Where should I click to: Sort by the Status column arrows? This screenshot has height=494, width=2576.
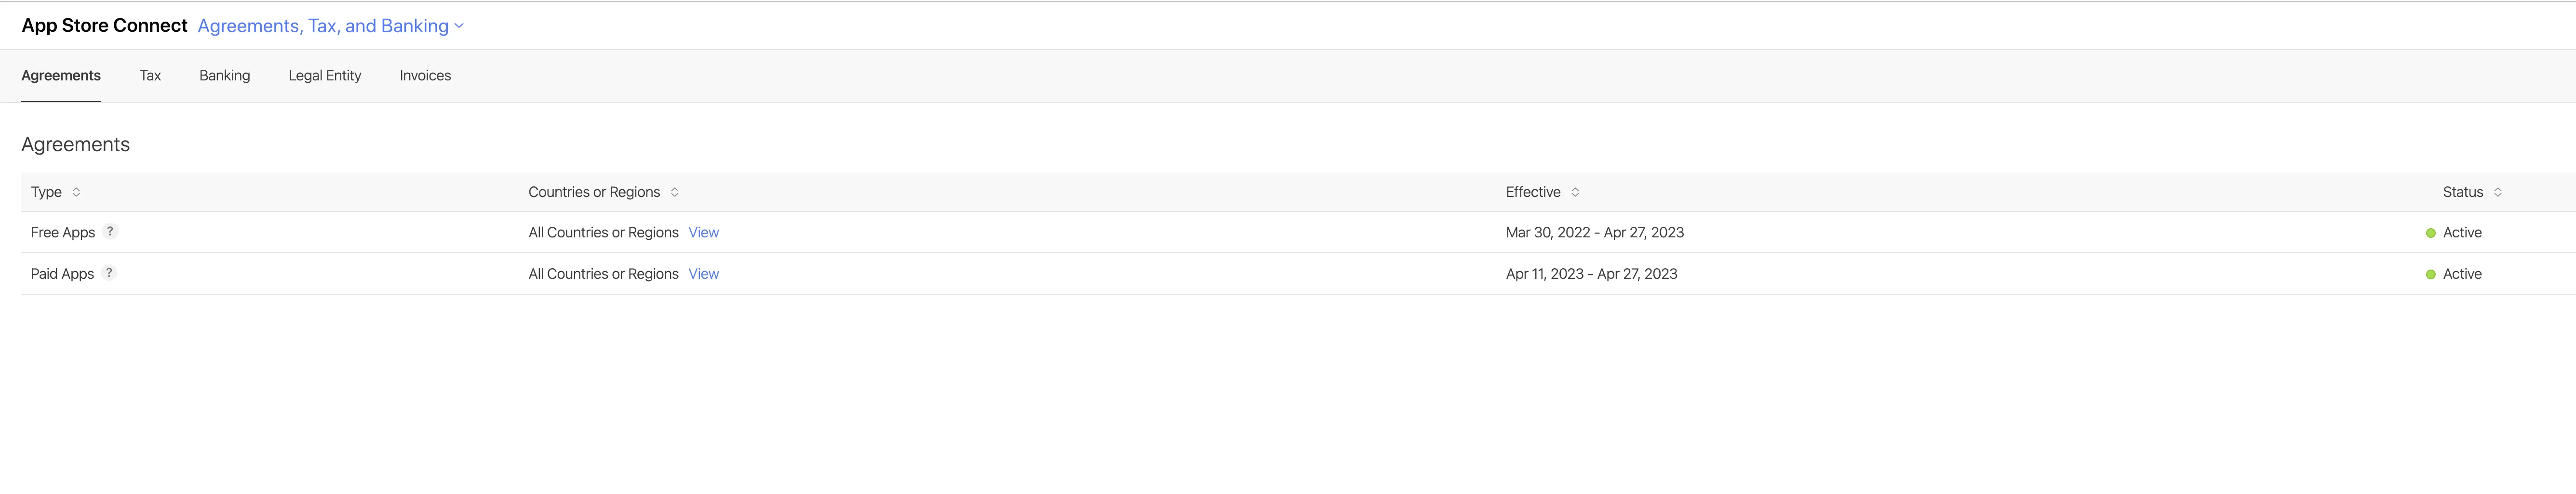coord(2498,192)
